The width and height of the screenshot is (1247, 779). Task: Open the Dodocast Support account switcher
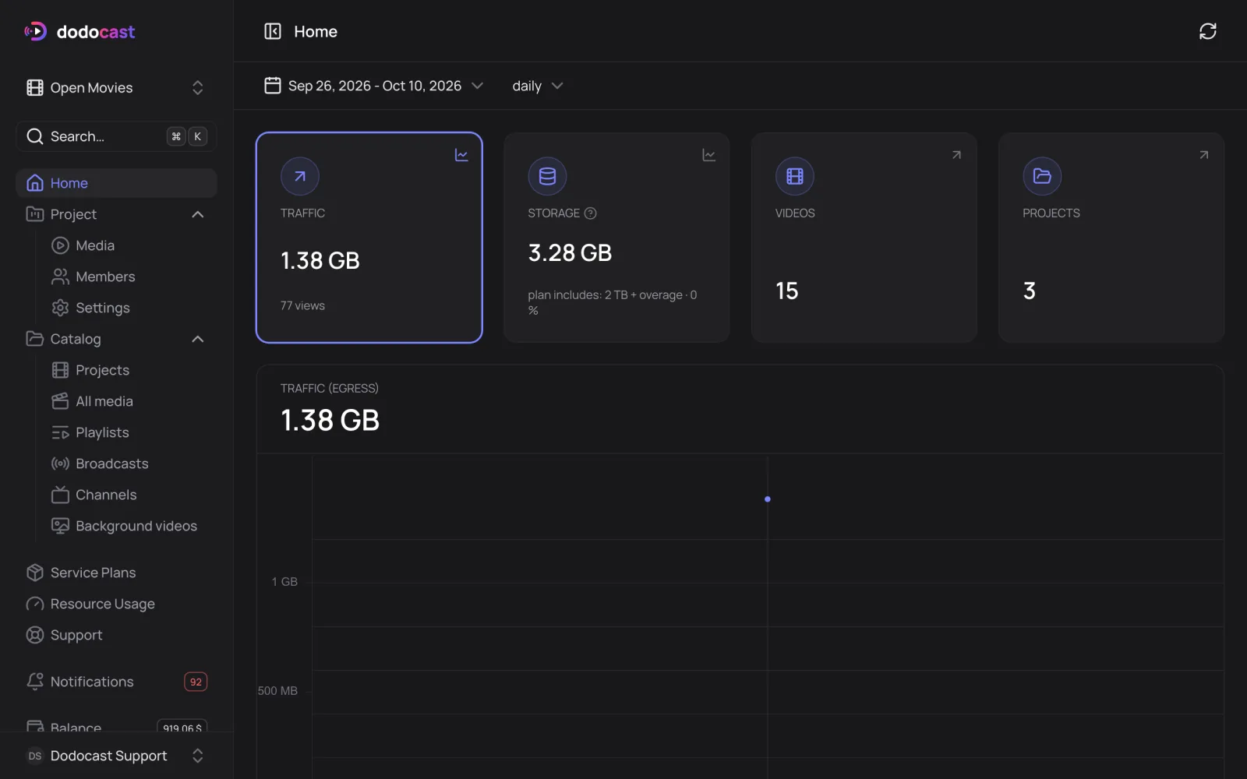tap(116, 756)
